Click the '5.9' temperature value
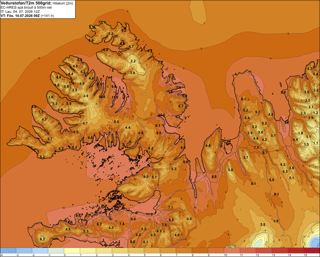The width and height of the screenshot is (320, 257). tap(276, 221)
